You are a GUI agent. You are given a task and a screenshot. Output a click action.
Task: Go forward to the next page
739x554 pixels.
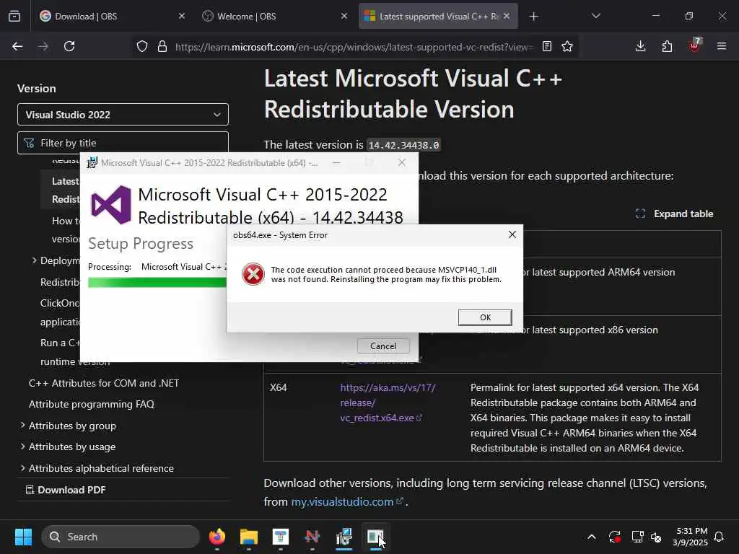point(43,46)
